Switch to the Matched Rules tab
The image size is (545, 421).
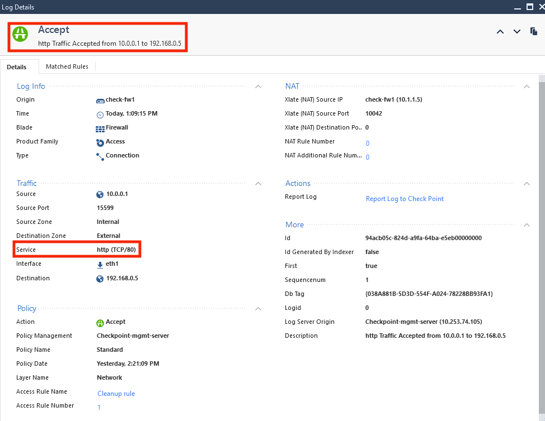click(67, 66)
